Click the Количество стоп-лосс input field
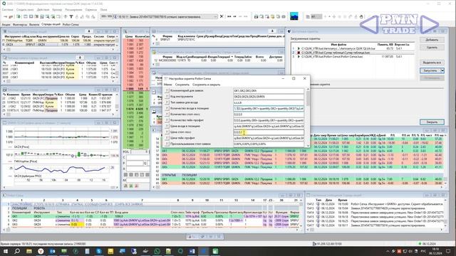Screen dimensions: 456x256 pos(269,114)
